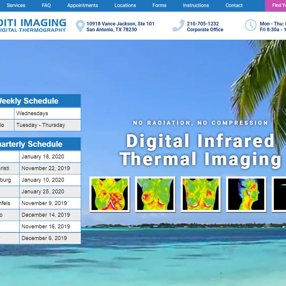Screen dimensions: 286x286
Task: Select the December 14, 2019 date
Action: tap(50, 215)
